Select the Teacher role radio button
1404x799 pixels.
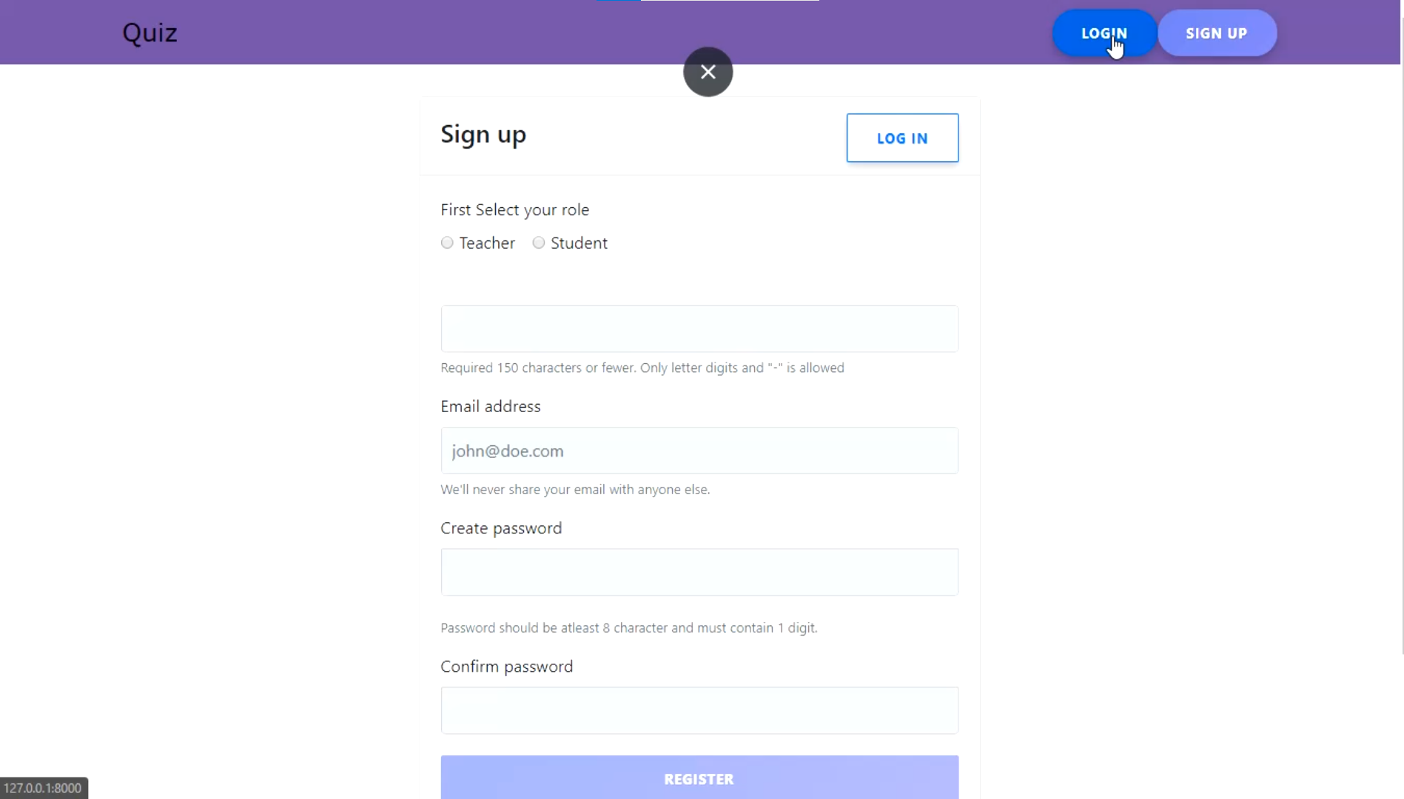[x=447, y=243]
